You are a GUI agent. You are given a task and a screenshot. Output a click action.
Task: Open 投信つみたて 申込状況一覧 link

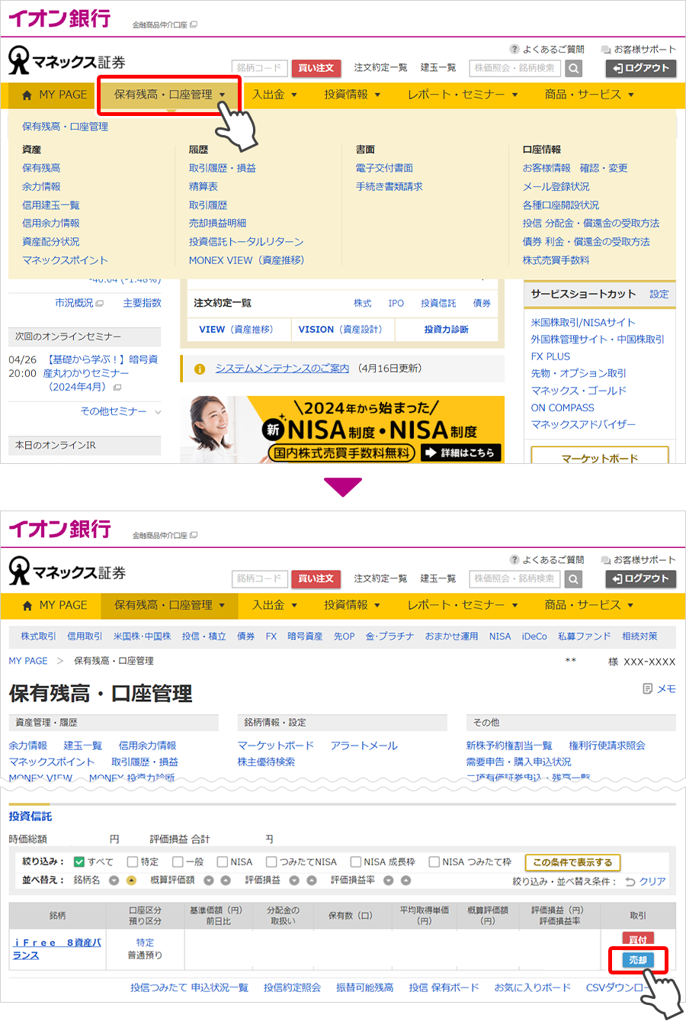pos(189,987)
